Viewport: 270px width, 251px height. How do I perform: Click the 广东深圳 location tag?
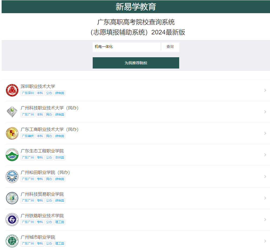(x=28, y=93)
